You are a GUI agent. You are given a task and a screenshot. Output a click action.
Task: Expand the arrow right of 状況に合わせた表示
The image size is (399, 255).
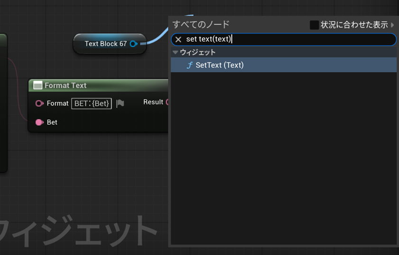click(x=392, y=25)
